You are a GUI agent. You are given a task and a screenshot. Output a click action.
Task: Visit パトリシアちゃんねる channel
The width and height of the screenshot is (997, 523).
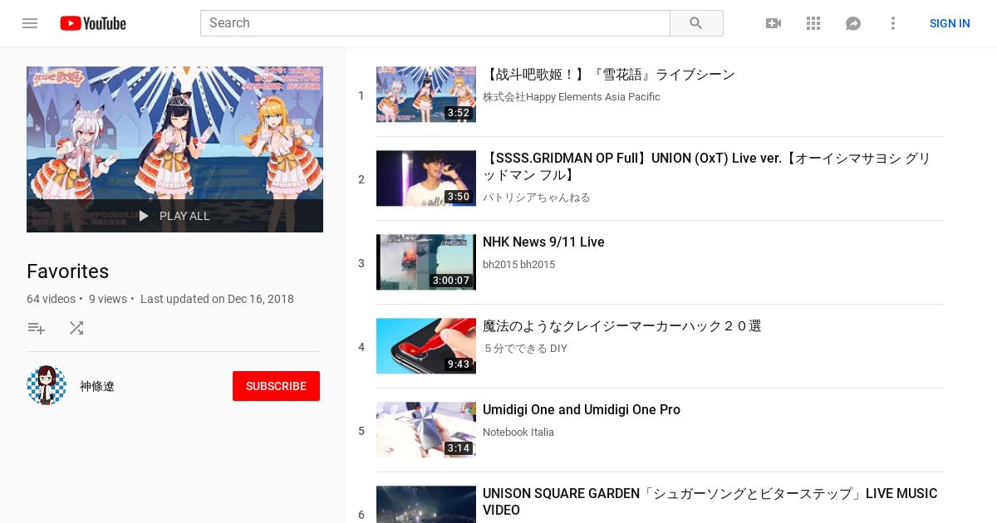pos(537,198)
